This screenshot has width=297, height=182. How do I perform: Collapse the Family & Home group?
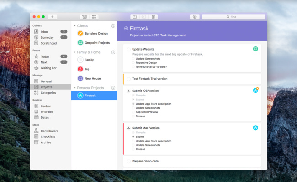(x=75, y=52)
